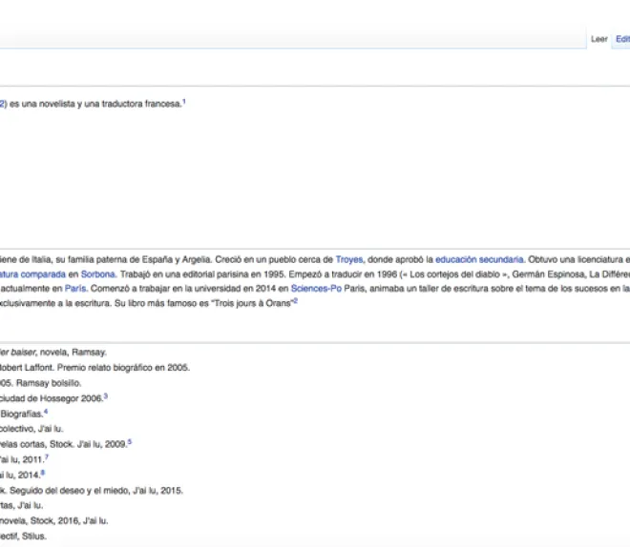Click the text 'Seguido del deseo y el miedo'
Viewport: 630px width, 547px height.
tap(70, 491)
